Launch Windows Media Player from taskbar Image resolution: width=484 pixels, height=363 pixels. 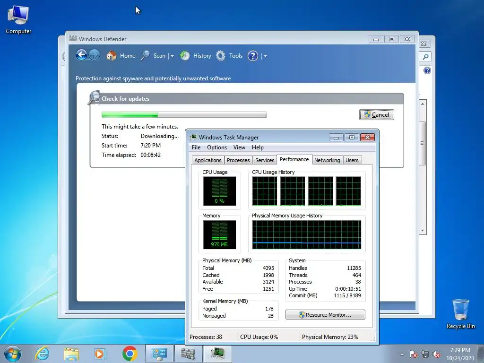tap(100, 354)
